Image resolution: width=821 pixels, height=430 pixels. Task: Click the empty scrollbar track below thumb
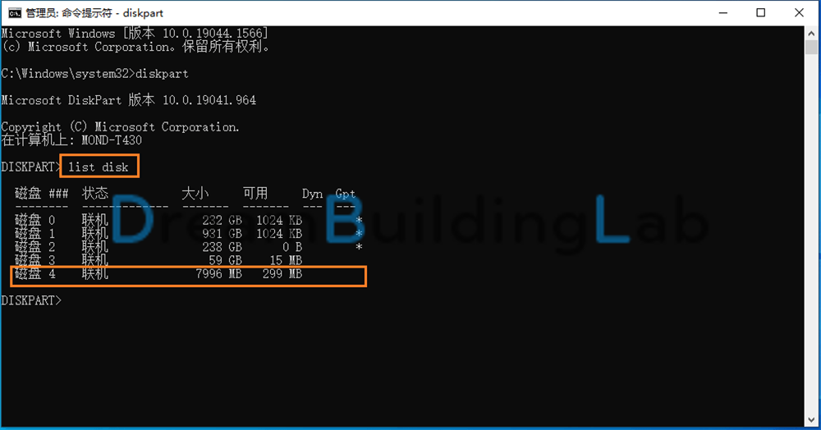pos(811,236)
